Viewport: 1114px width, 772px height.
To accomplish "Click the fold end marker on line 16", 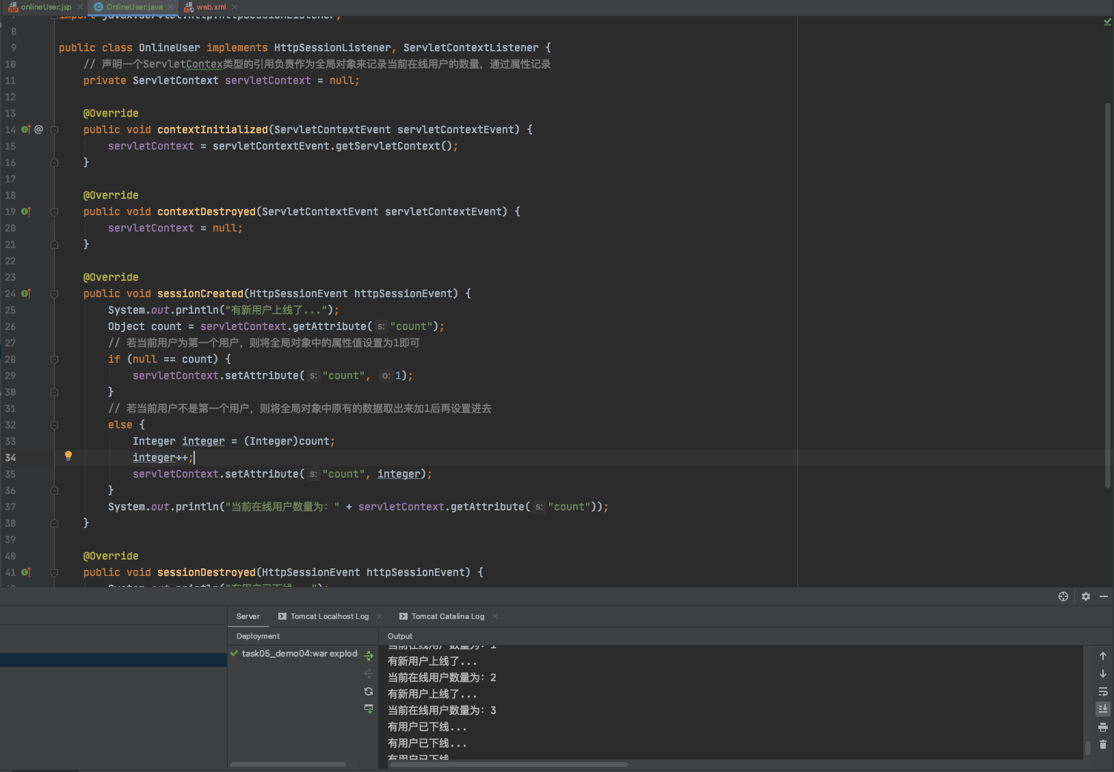I will coord(54,163).
